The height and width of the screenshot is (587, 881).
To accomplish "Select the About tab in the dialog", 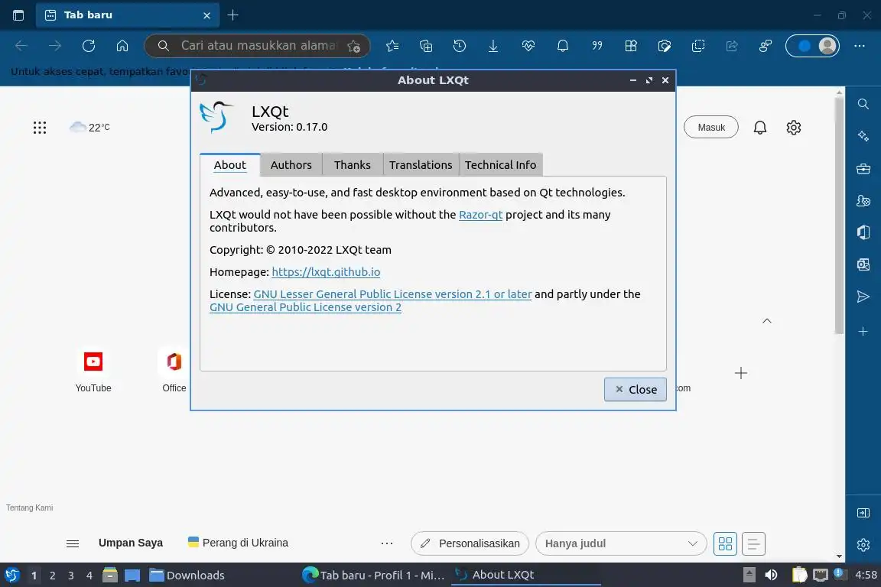I will coord(229,164).
